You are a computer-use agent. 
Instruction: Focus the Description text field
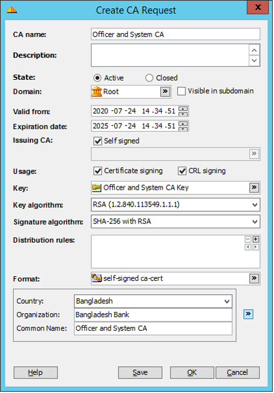(170, 55)
